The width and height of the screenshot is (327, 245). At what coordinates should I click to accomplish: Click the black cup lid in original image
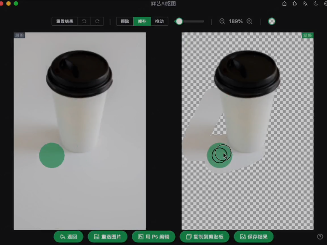(79, 73)
